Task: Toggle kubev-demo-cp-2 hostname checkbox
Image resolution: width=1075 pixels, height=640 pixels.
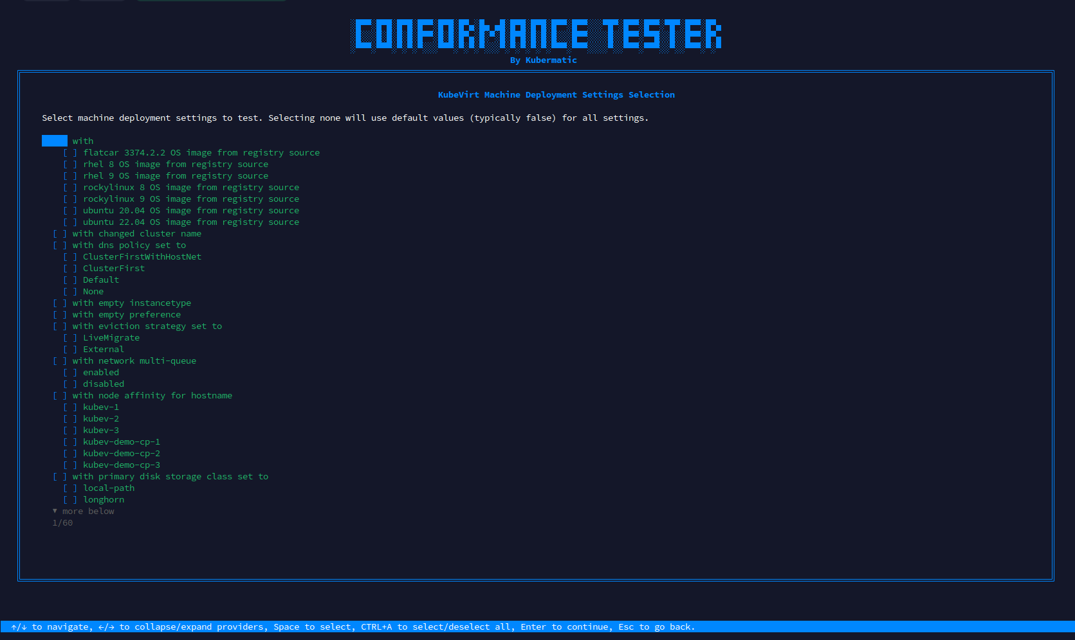Action: (x=69, y=454)
